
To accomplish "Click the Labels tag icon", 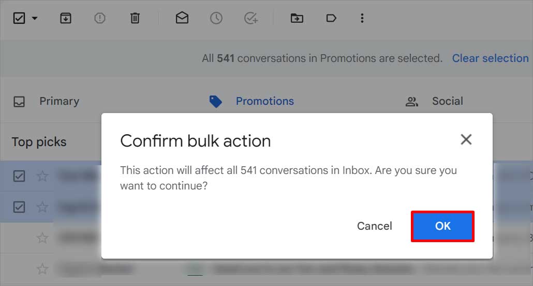I will 331,18.
